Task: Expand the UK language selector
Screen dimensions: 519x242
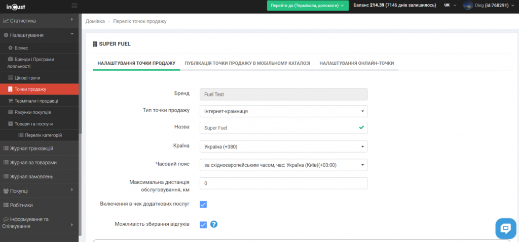Action: pos(450,6)
